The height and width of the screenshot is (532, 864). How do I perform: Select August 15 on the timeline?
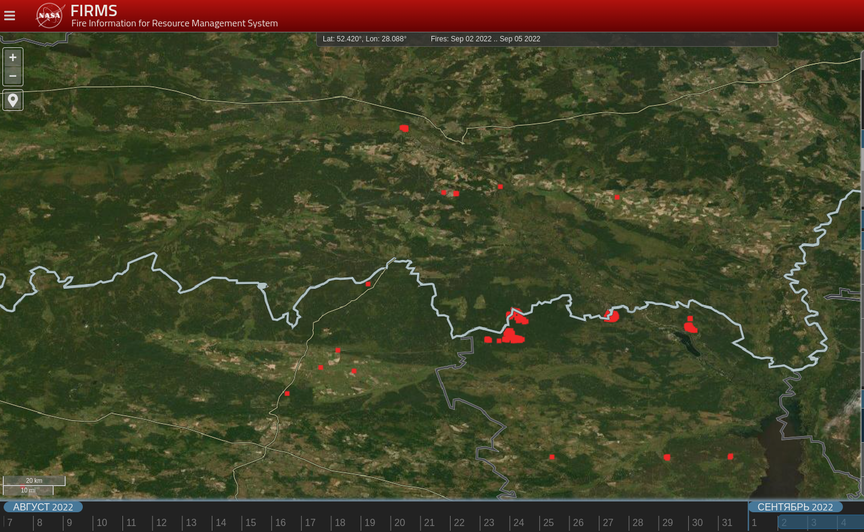(x=250, y=522)
